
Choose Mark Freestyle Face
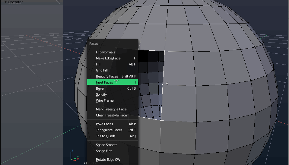(113, 109)
